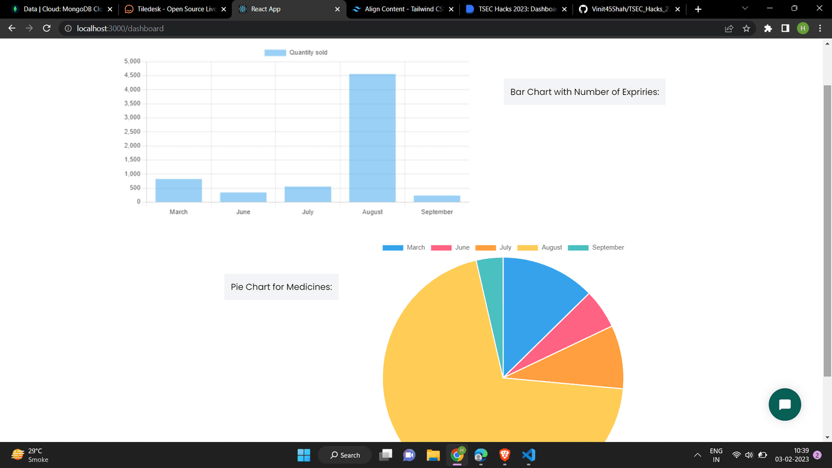Image resolution: width=832 pixels, height=468 pixels.
Task: Open the Tiledesk chat widget button
Action: pos(785,404)
